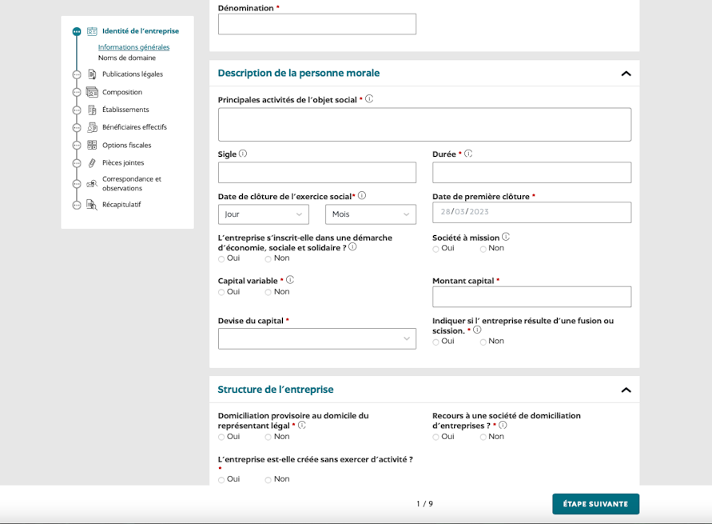This screenshot has width=712, height=524.
Task: Click info icon beside Capital variable
Action: 290,280
